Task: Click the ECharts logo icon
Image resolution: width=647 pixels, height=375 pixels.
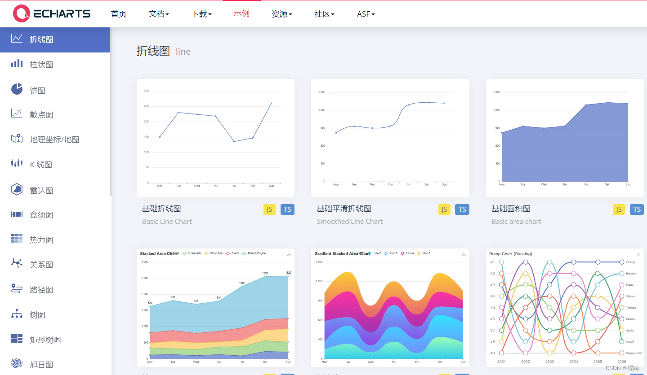Action: point(21,13)
